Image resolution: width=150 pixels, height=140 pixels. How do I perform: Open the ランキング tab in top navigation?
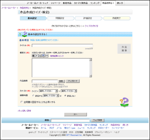(x=95, y=3)
